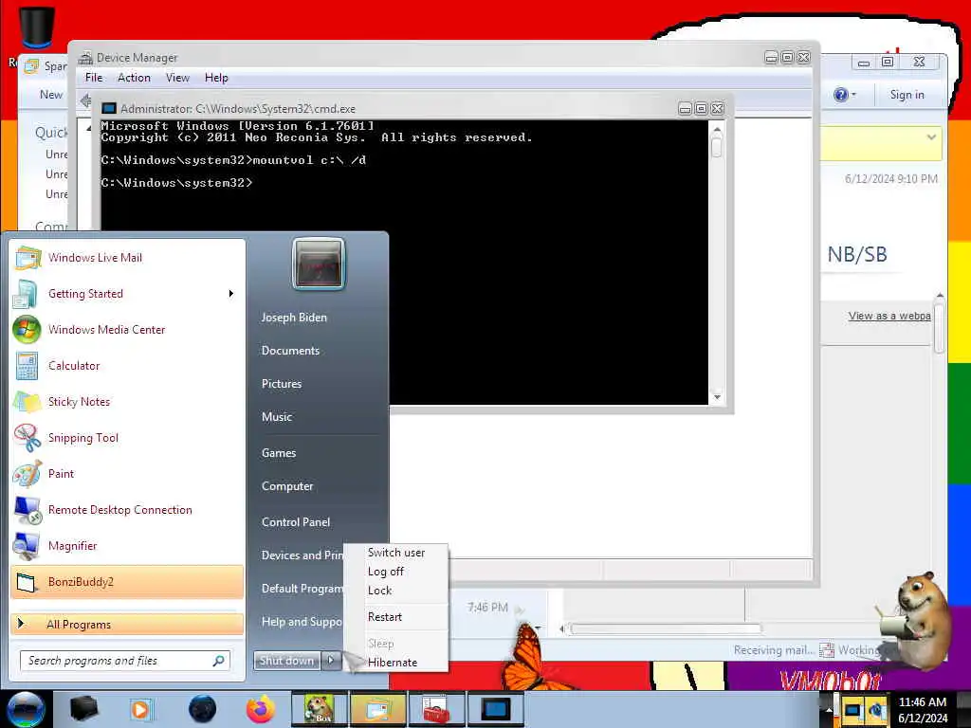Switch to Device Manager toolbox taskbar button
Screen dimensions: 971x728
(436, 709)
